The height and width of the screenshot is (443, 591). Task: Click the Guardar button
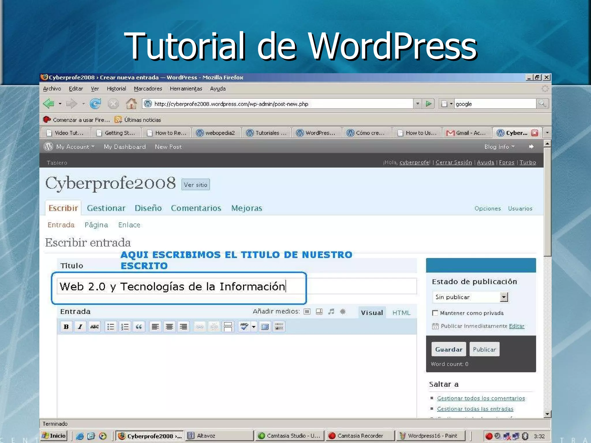tap(449, 349)
